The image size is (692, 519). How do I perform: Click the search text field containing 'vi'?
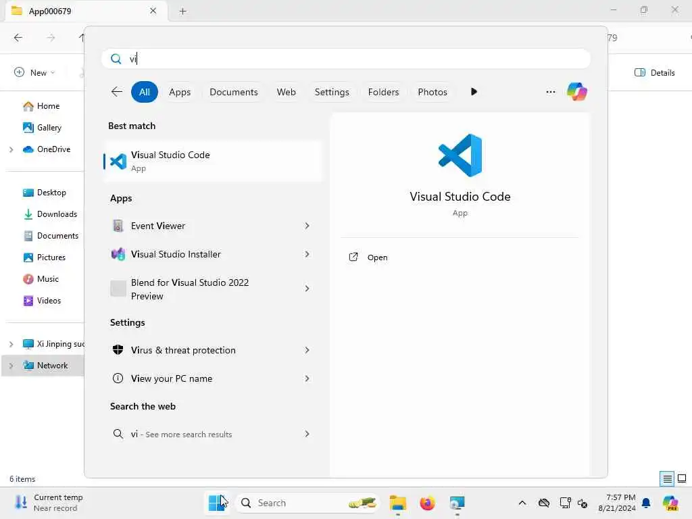click(346, 59)
